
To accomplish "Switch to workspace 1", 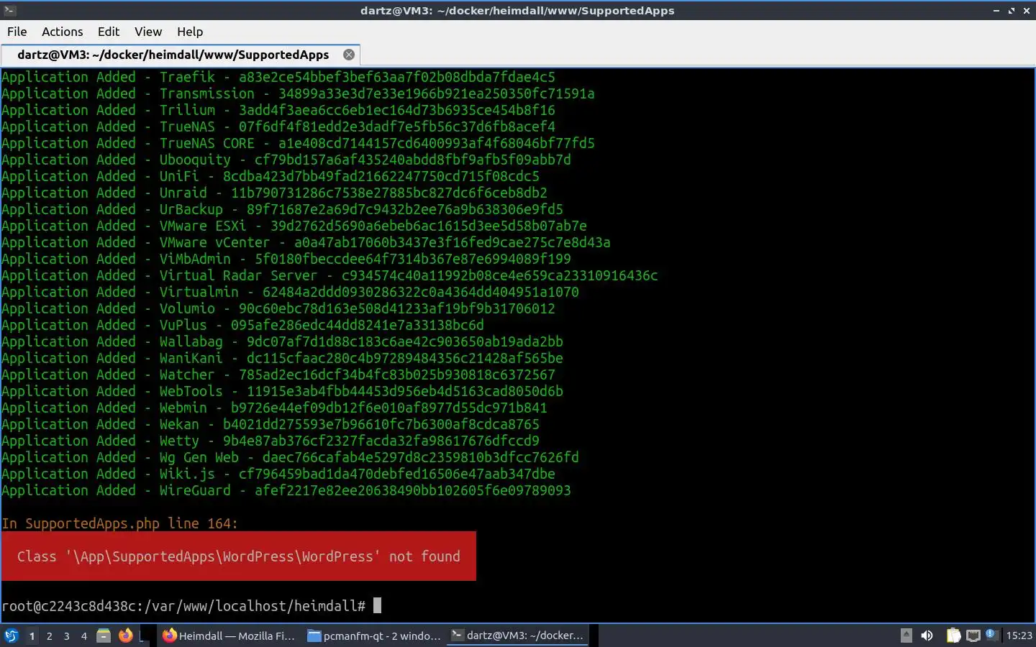I will pyautogui.click(x=32, y=635).
